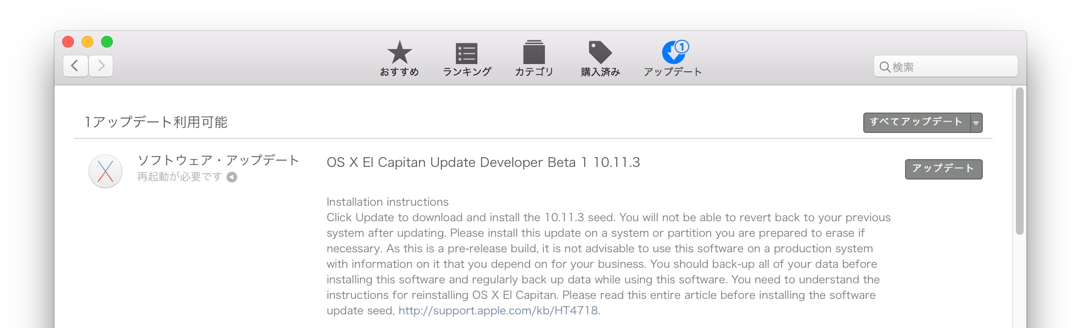Open the カテゴリ categories icon
Image resolution: width=1081 pixels, height=328 pixels.
click(534, 52)
